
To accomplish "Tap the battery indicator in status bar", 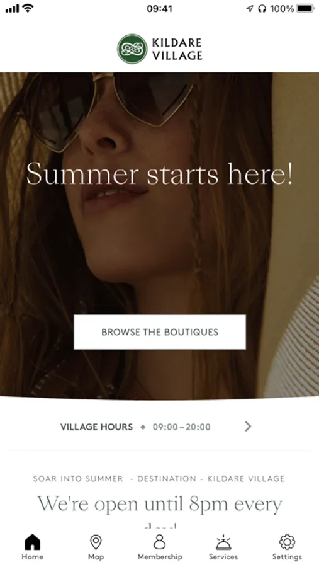I will point(306,8).
